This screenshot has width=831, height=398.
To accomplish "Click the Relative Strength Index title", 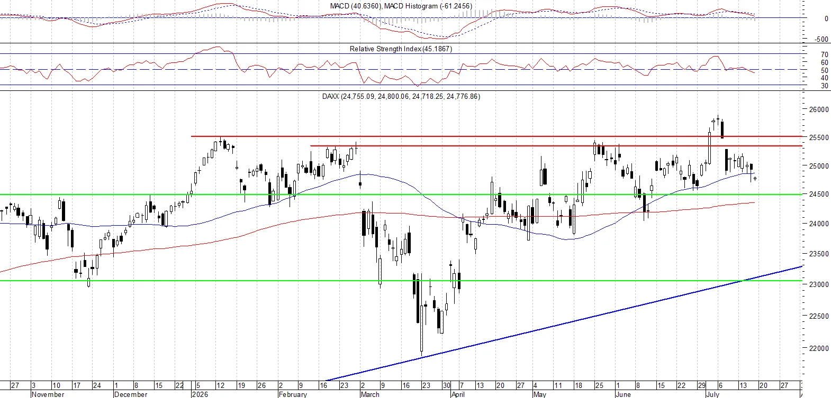I will coord(401,49).
